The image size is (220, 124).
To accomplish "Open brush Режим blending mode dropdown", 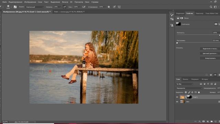I will point(35,7).
